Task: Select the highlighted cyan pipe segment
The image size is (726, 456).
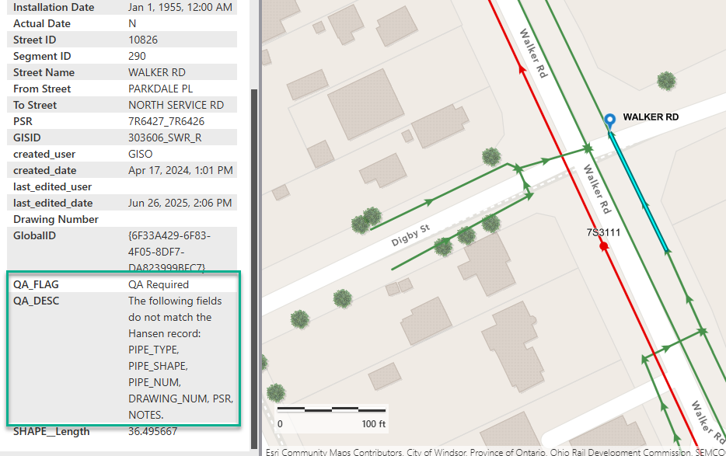Action: (639, 192)
